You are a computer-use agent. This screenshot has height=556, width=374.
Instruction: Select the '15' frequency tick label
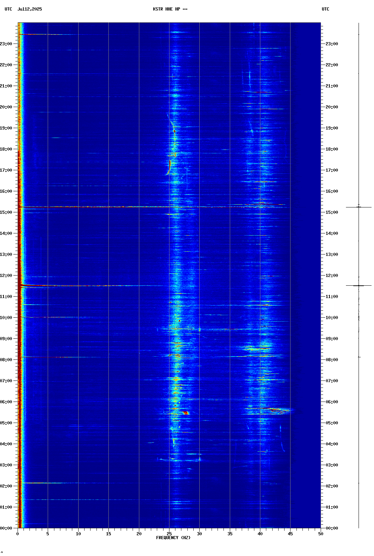pyautogui.click(x=108, y=534)
